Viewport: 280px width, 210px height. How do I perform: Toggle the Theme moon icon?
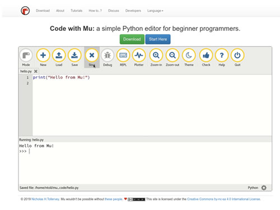point(189,55)
